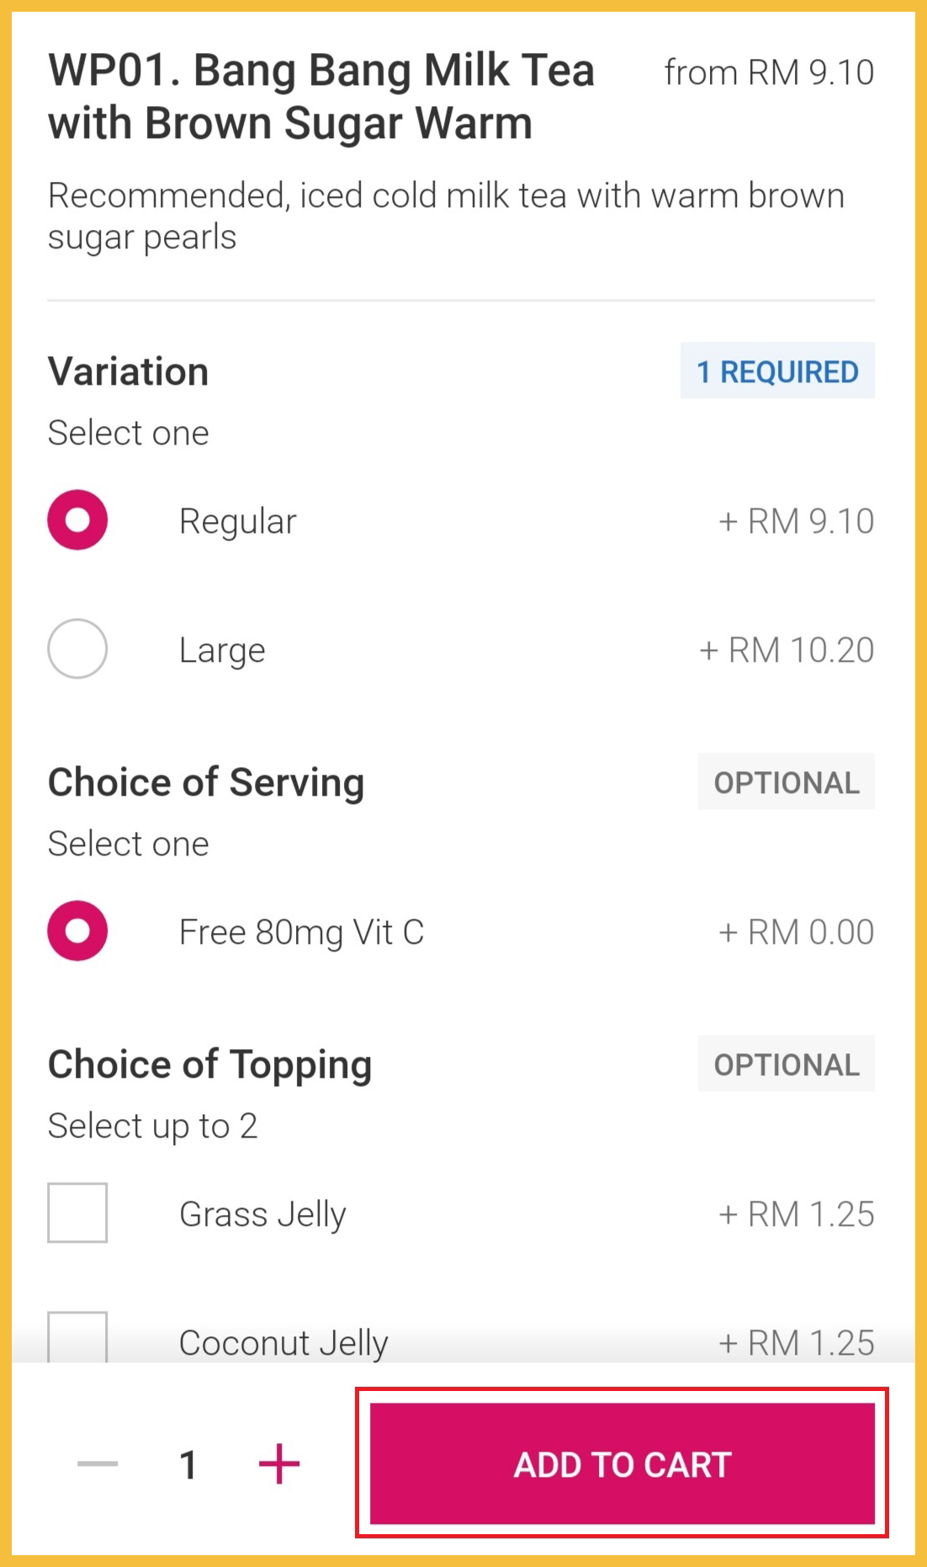Click the Large price + RM 10.20
927x1567 pixels.
[787, 650]
